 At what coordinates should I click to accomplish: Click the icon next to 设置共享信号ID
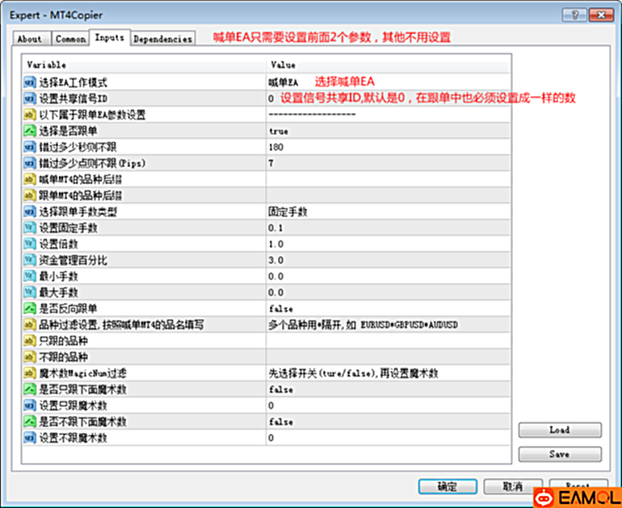[31, 99]
